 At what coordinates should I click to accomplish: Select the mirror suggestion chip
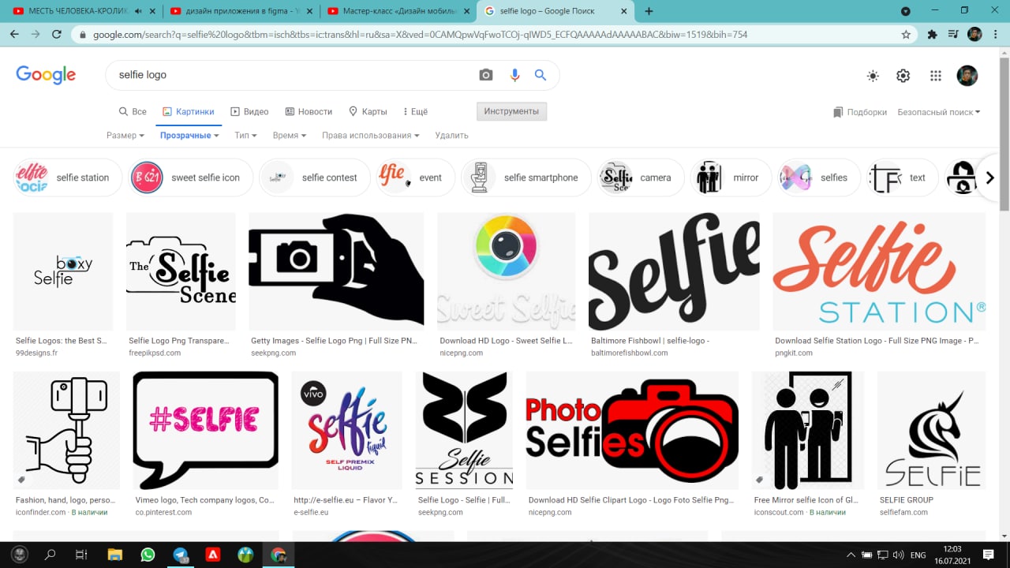[731, 177]
